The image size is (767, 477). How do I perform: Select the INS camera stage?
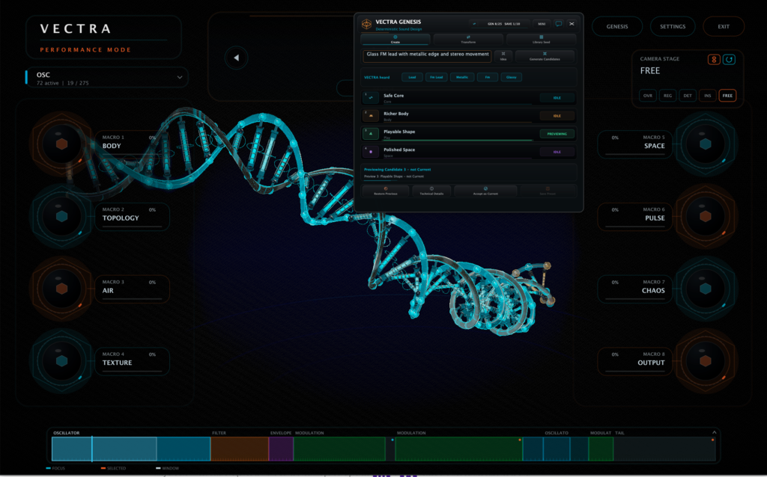point(707,96)
